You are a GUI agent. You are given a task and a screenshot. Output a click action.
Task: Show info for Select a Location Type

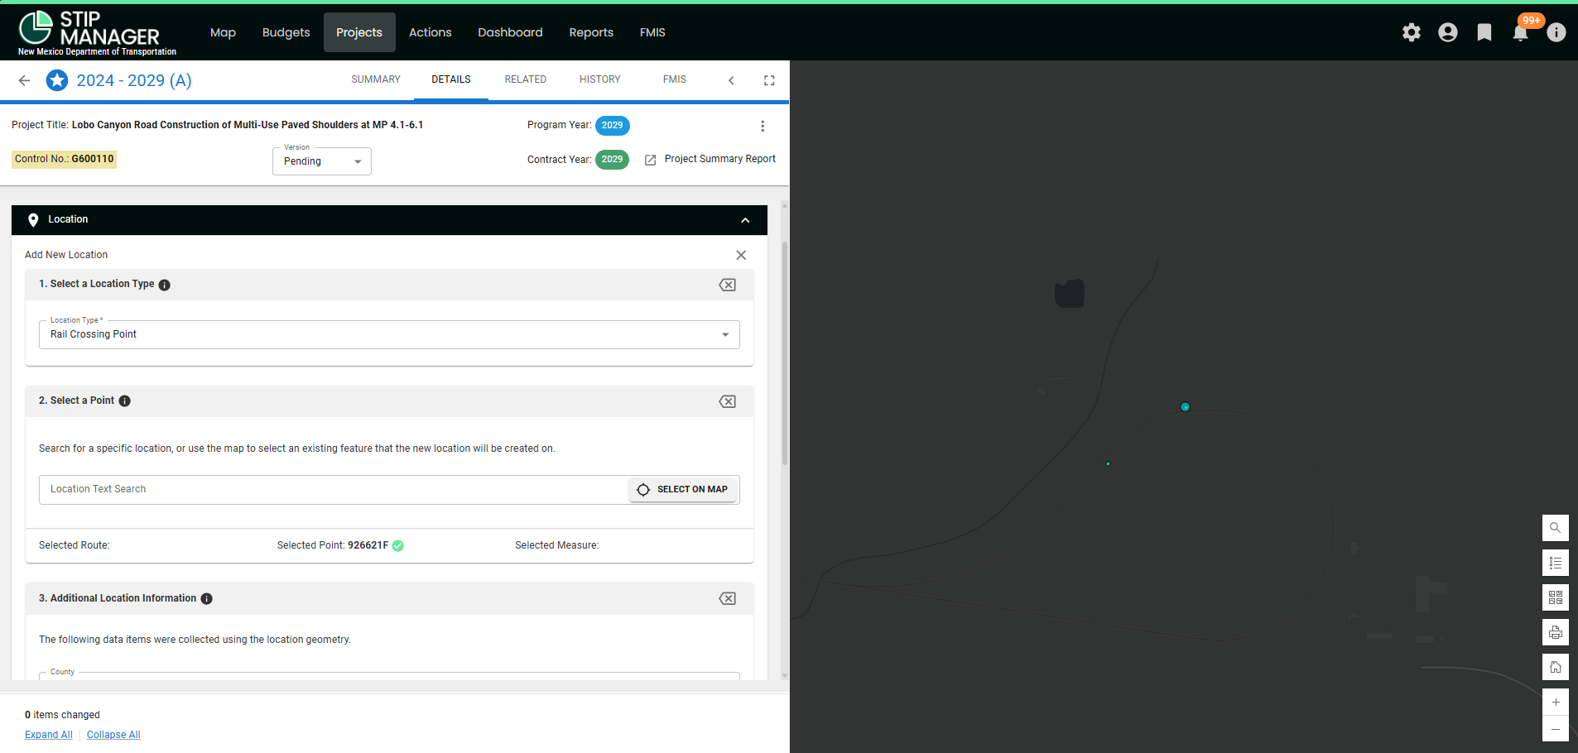pyautogui.click(x=165, y=285)
